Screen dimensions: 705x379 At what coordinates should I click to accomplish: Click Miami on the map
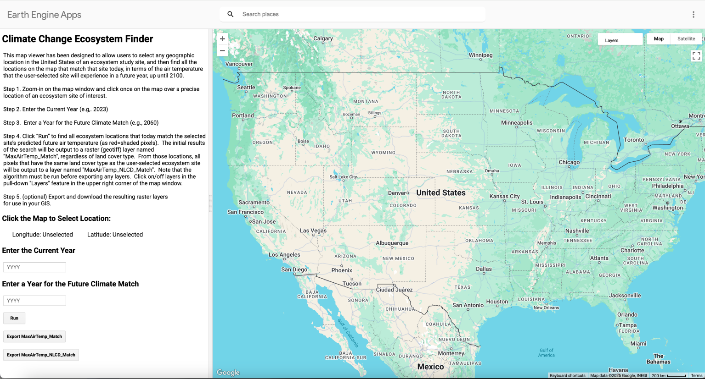pos(638,343)
